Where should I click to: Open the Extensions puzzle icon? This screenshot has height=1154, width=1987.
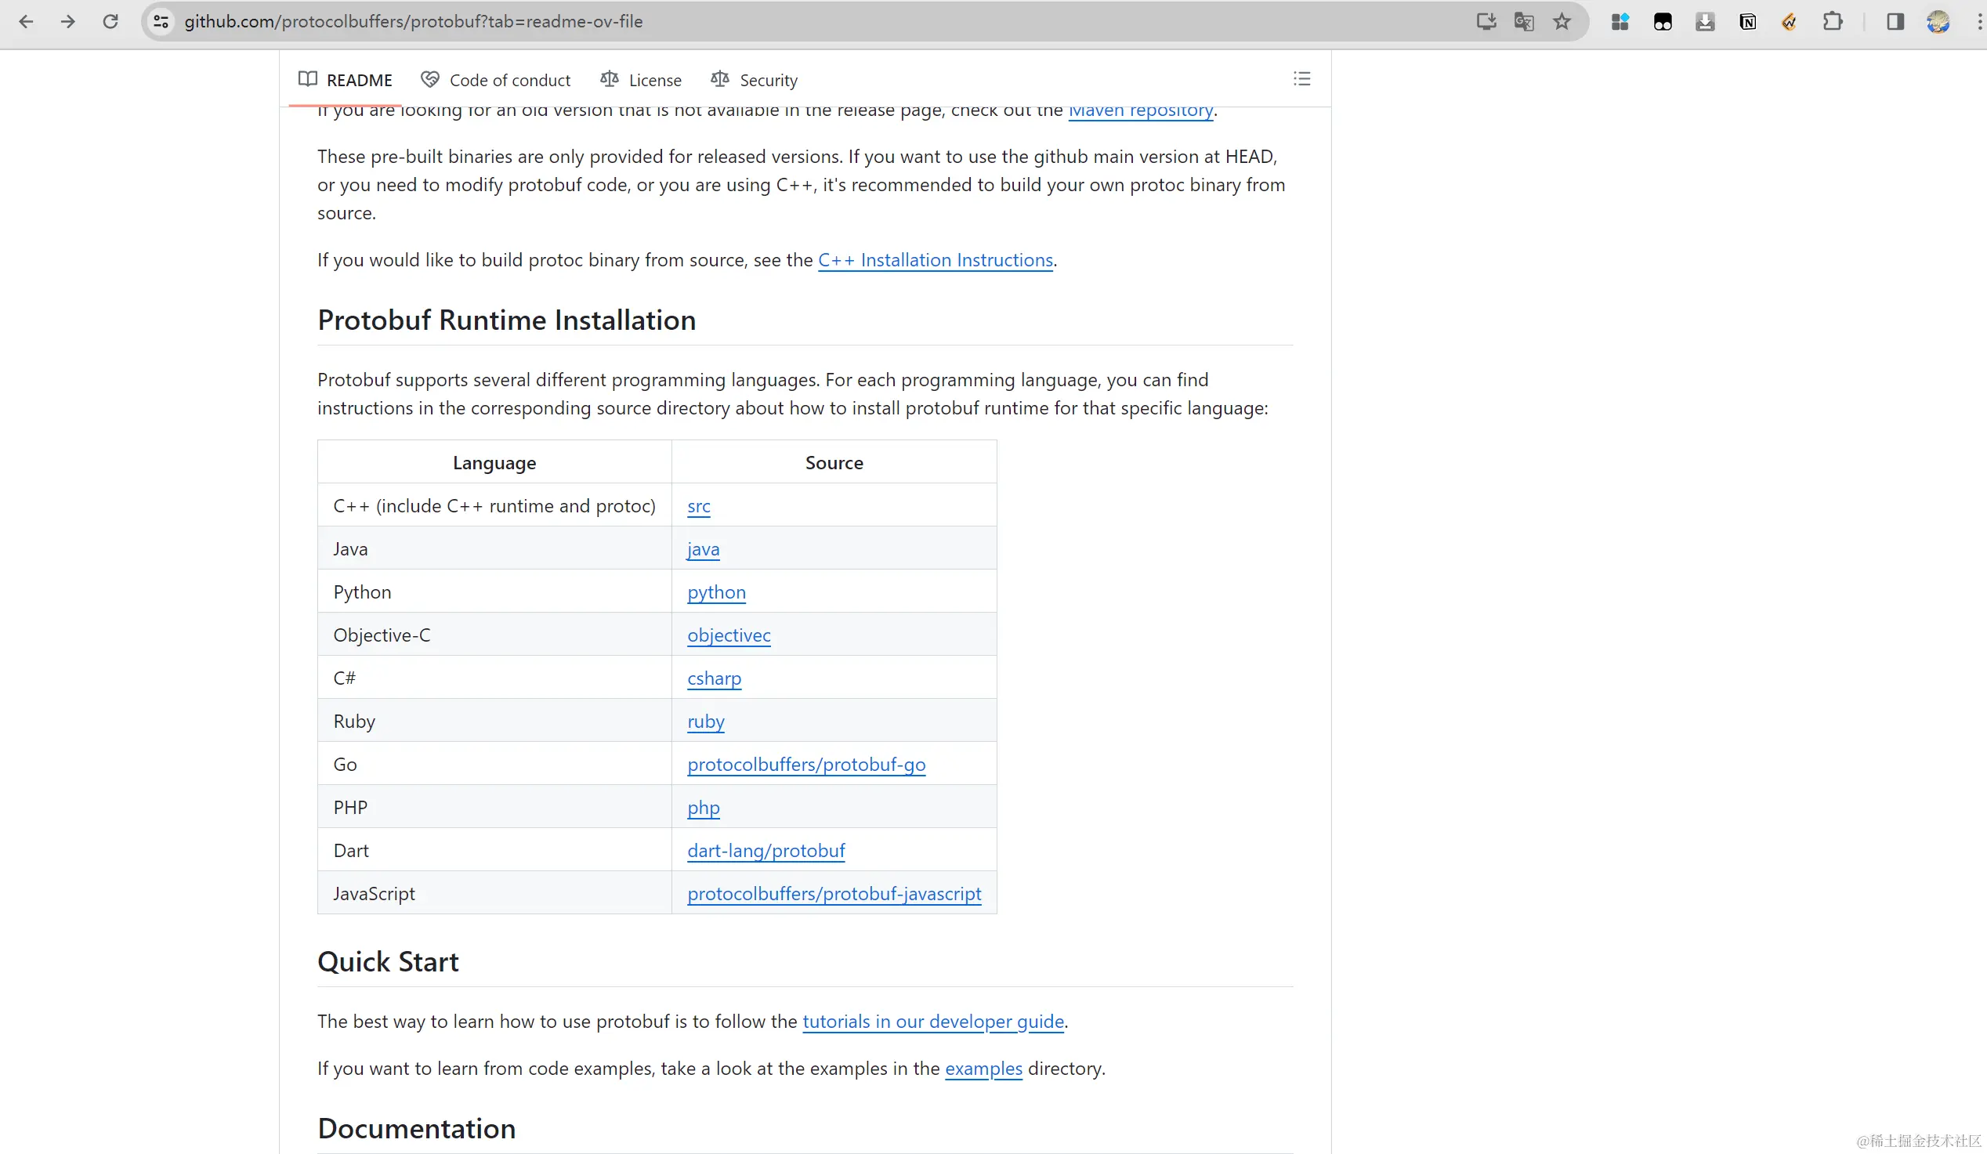coord(1833,21)
